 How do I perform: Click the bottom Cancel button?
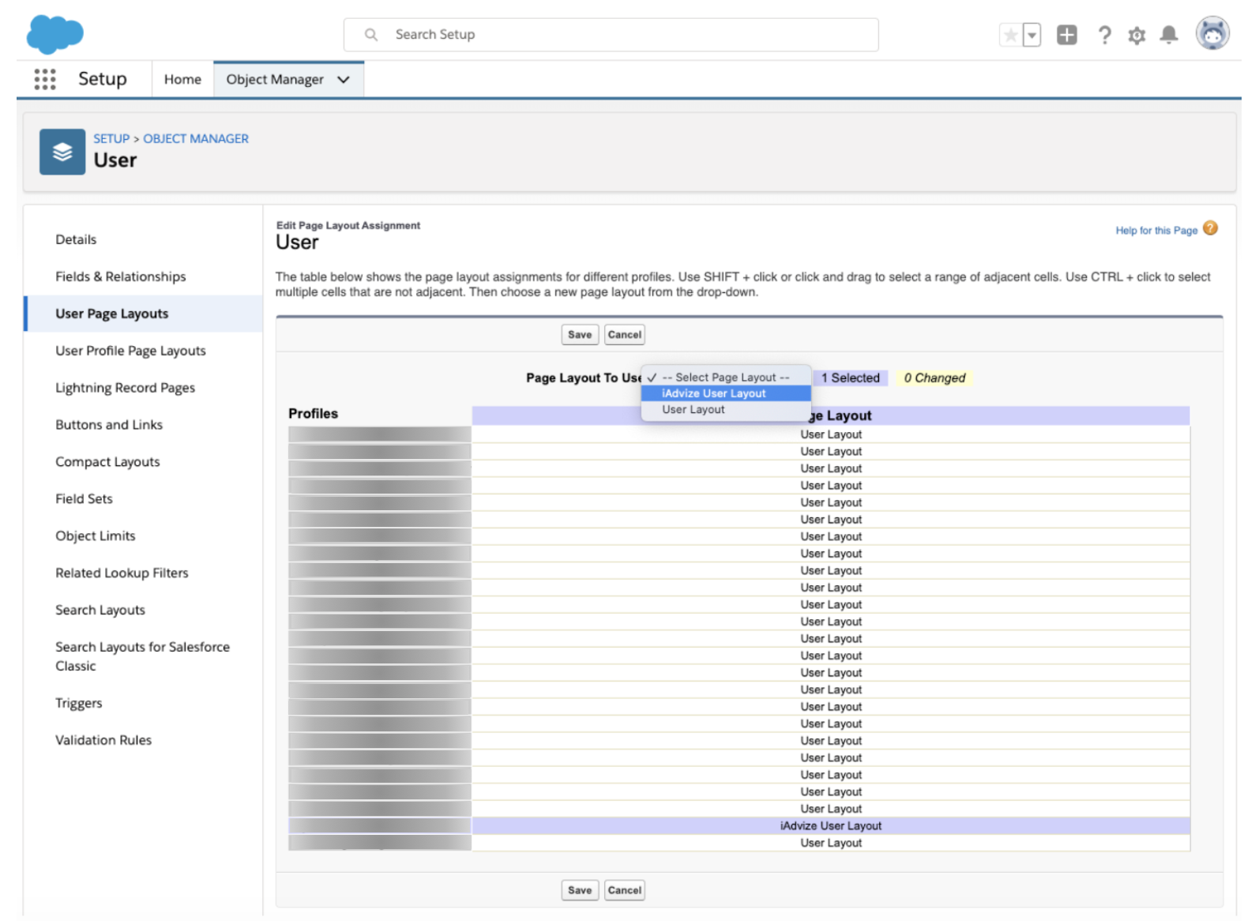pos(625,890)
